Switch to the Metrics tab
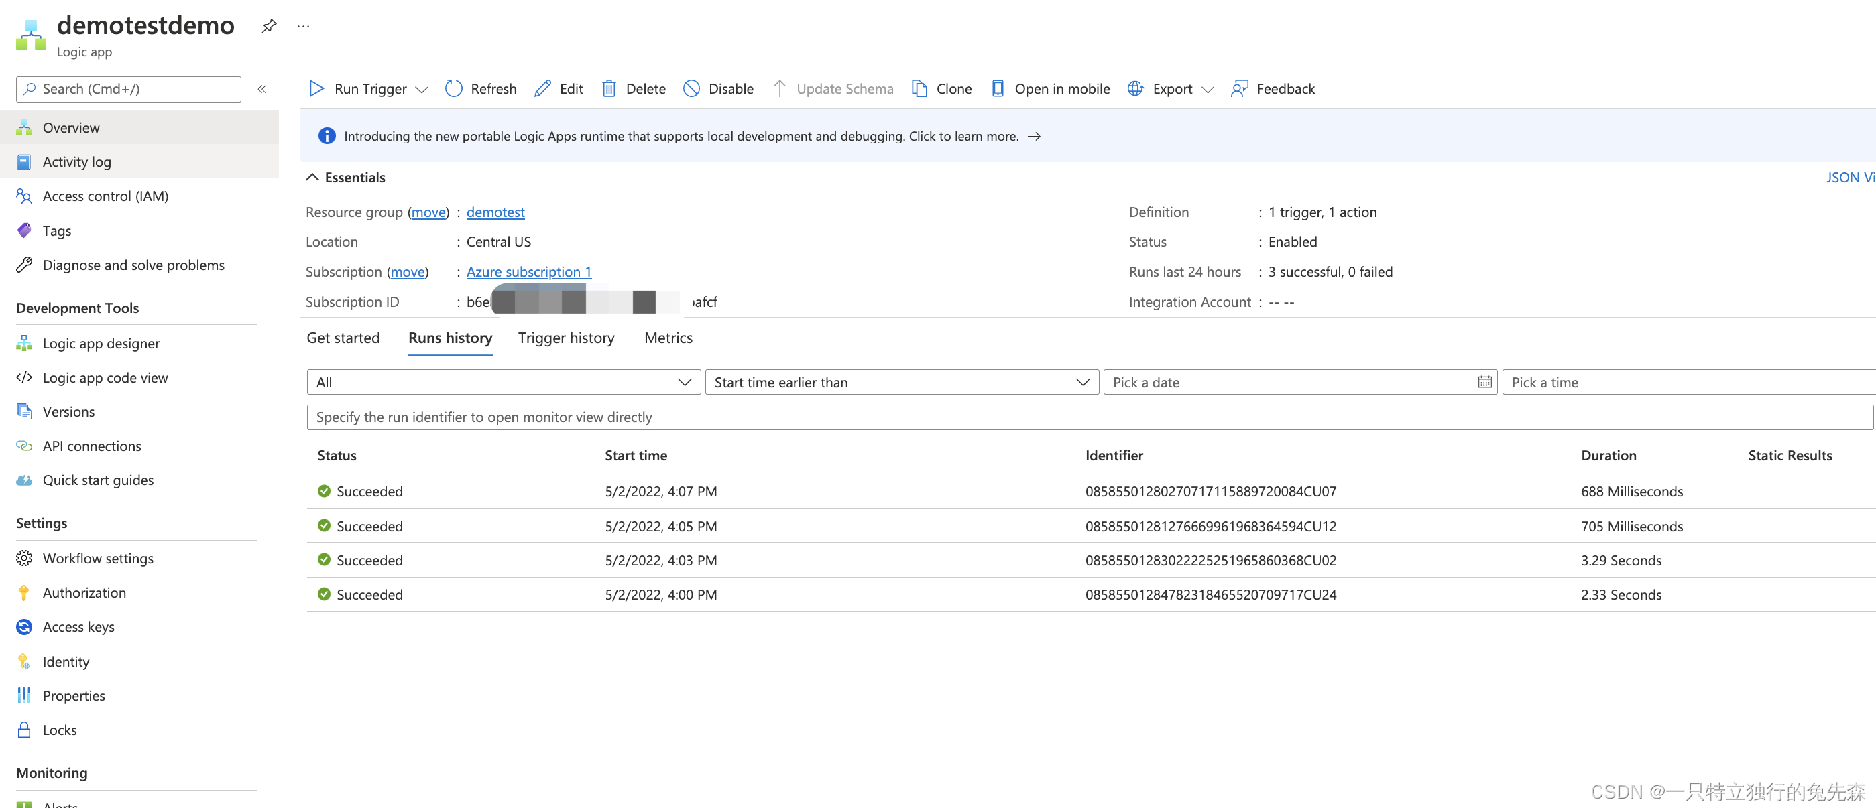Image resolution: width=1876 pixels, height=808 pixels. 668,338
